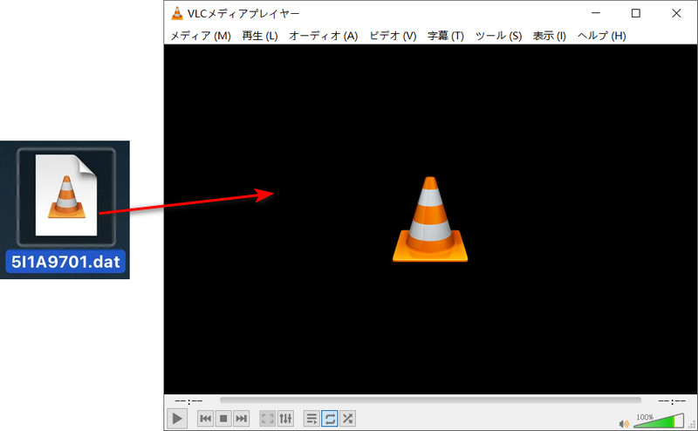Open the ビデオ (V) menu
Image resolution: width=698 pixels, height=431 pixels.
[x=393, y=36]
